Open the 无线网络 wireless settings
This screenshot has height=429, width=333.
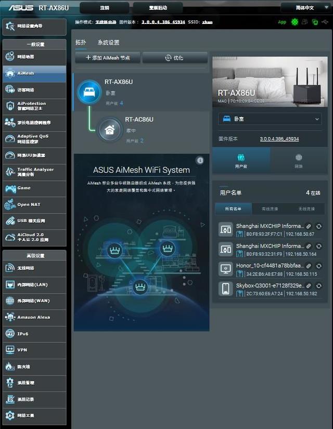[x=34, y=268]
